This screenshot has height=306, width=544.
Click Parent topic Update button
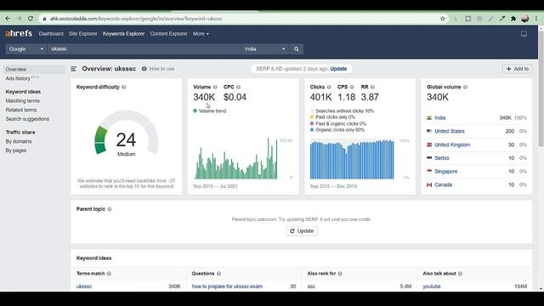click(x=302, y=231)
